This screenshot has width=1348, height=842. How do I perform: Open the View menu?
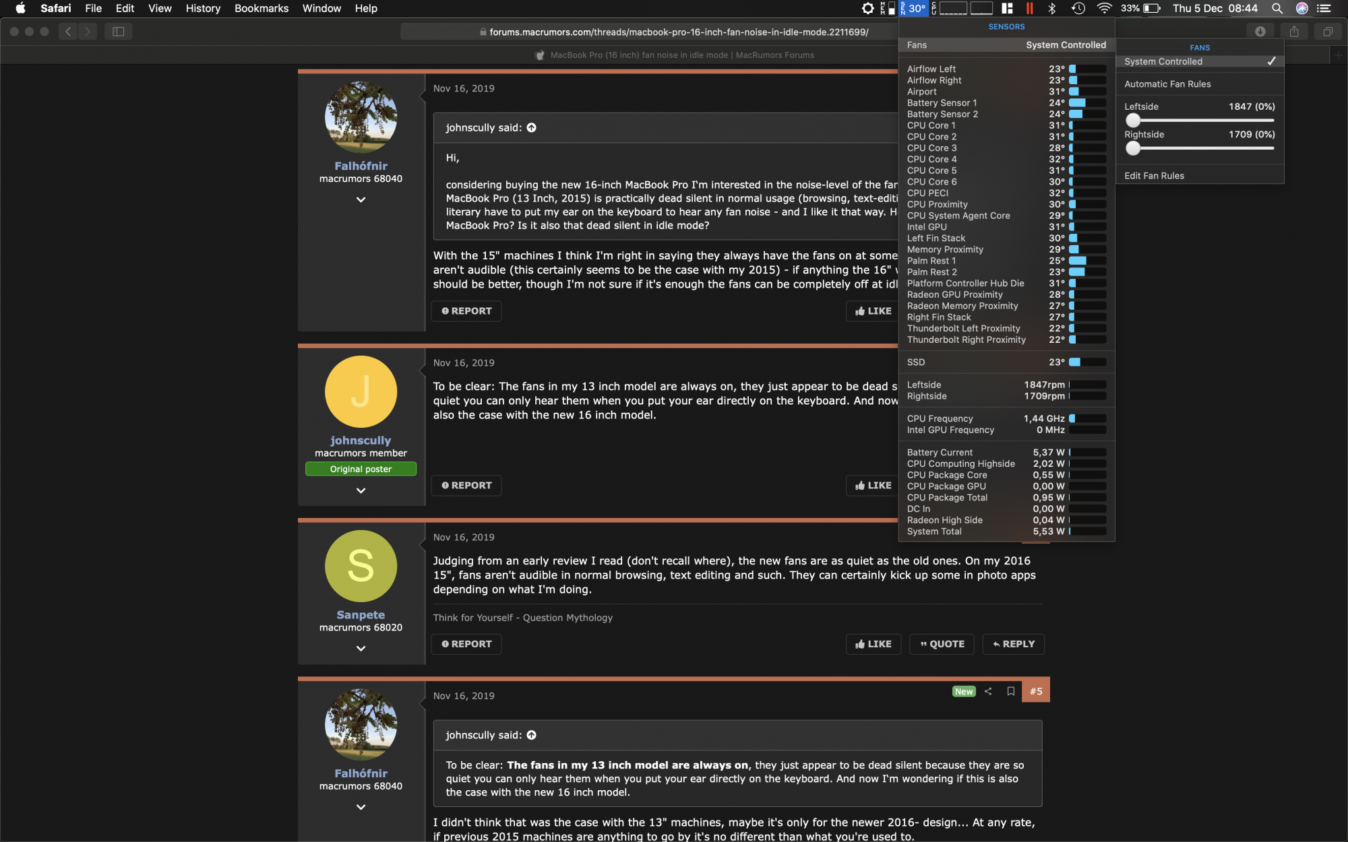[x=160, y=8]
